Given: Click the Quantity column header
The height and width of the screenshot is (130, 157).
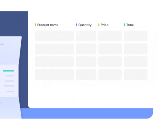Looking at the screenshot, I should click(85, 25).
